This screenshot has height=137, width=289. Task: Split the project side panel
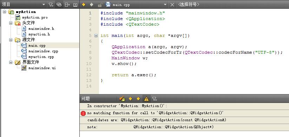[67, 5]
